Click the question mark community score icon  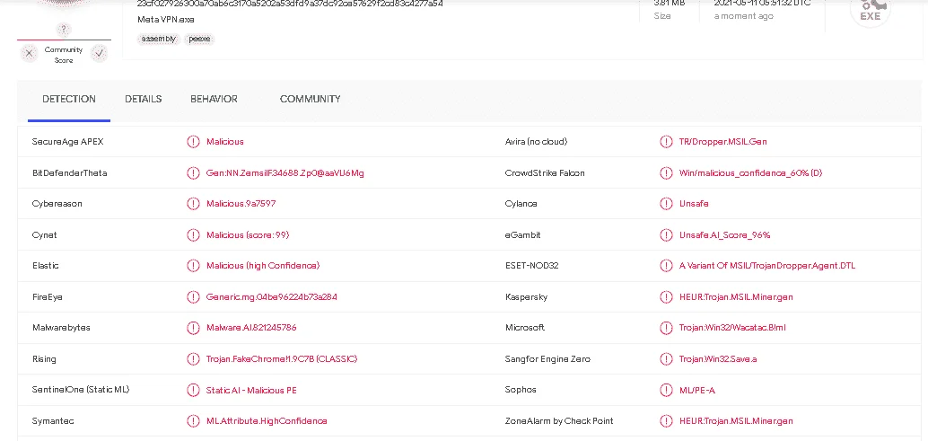[x=64, y=29]
